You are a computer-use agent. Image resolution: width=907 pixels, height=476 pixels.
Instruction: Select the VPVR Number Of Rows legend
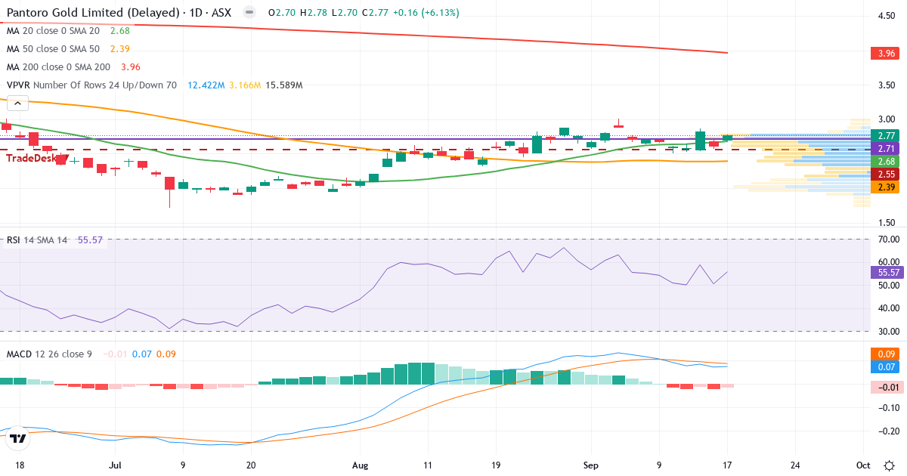[x=91, y=85]
